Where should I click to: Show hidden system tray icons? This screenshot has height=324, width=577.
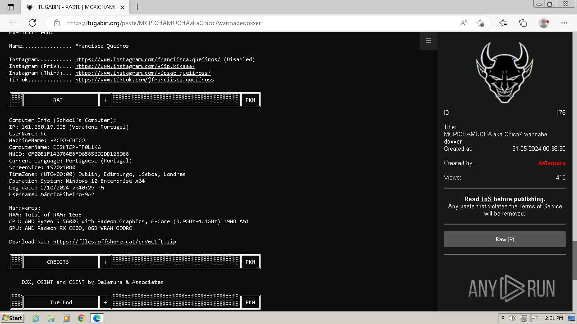503,318
